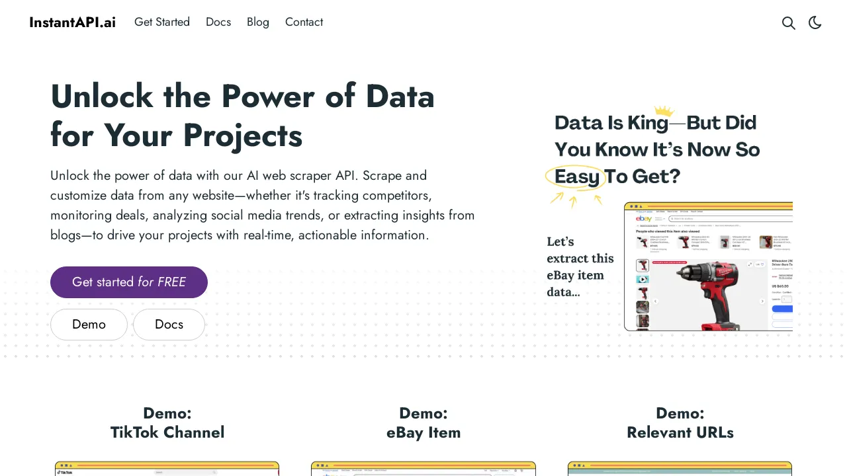Click the eBay logo in the demo screenshot

[x=643, y=219]
